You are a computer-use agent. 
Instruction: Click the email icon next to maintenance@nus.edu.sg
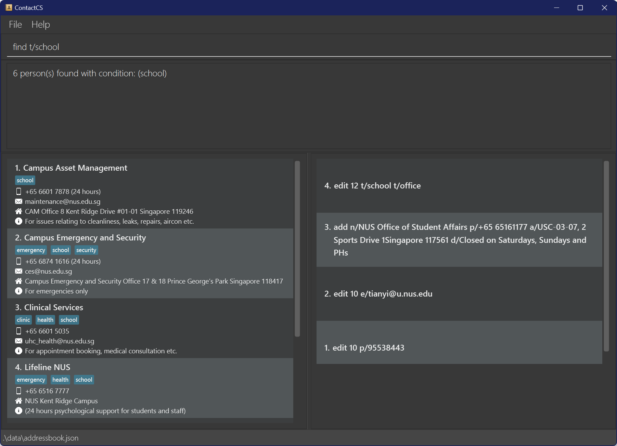click(19, 201)
